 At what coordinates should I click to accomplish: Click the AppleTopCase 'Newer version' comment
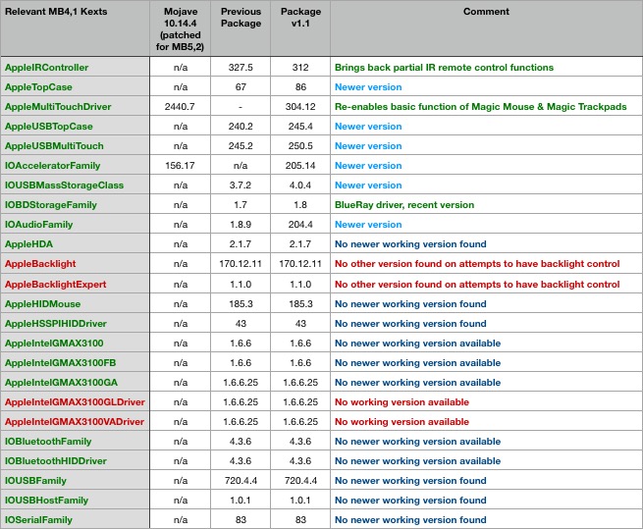pos(368,87)
